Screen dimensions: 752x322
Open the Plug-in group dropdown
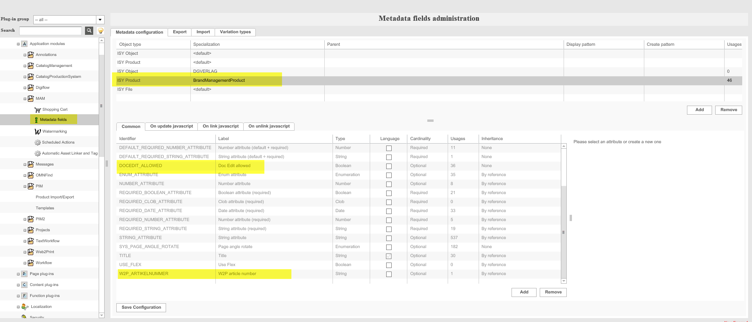point(100,20)
